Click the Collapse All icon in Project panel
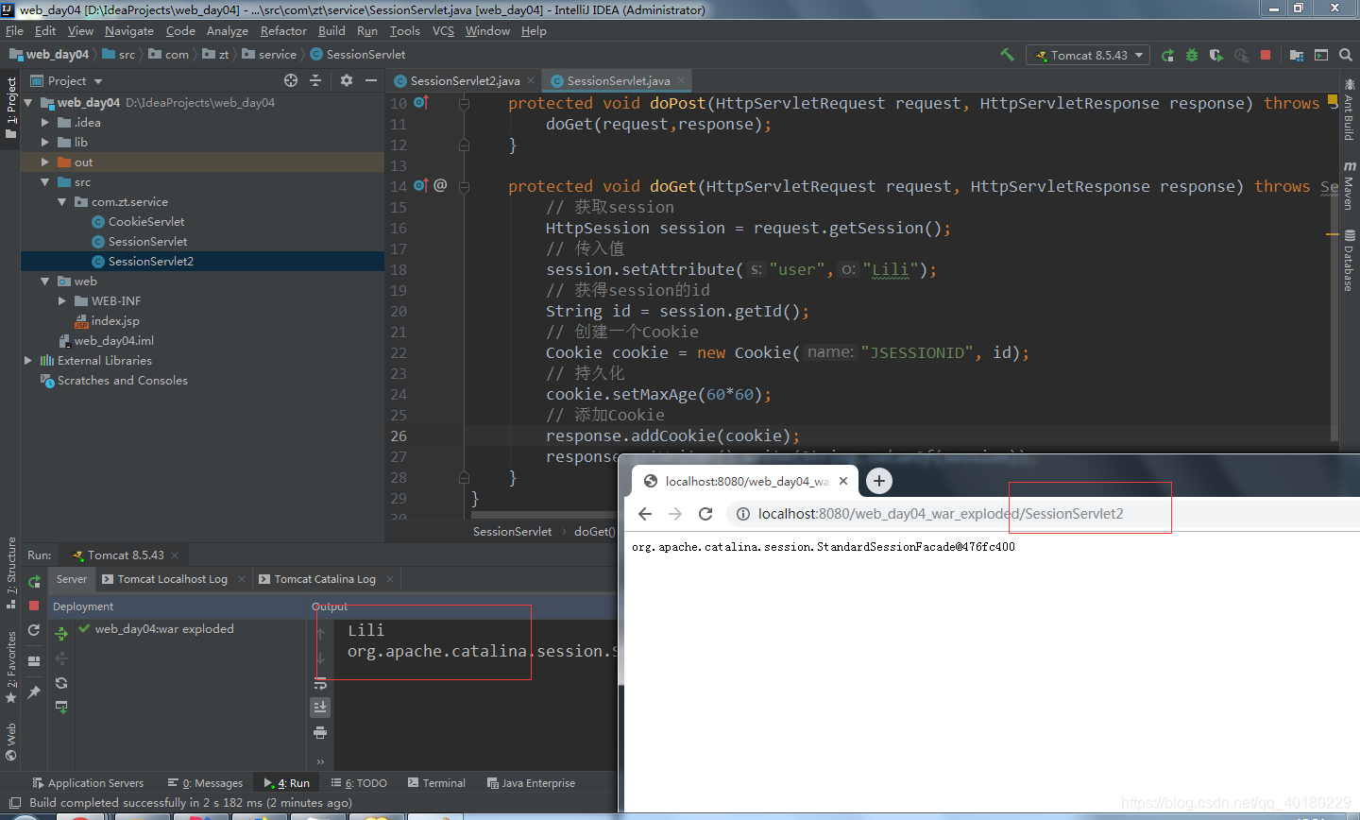Screen dimensions: 1360x820 (315, 80)
